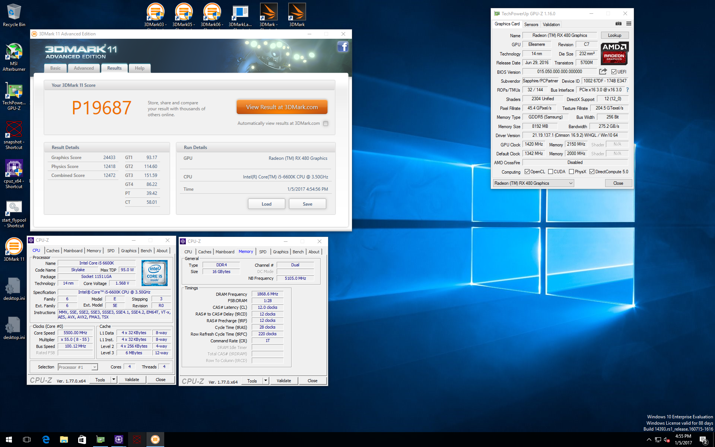This screenshot has width=715, height=447.
Task: Click the Bus Interface question mark in GPU-Z
Action: 627,90
